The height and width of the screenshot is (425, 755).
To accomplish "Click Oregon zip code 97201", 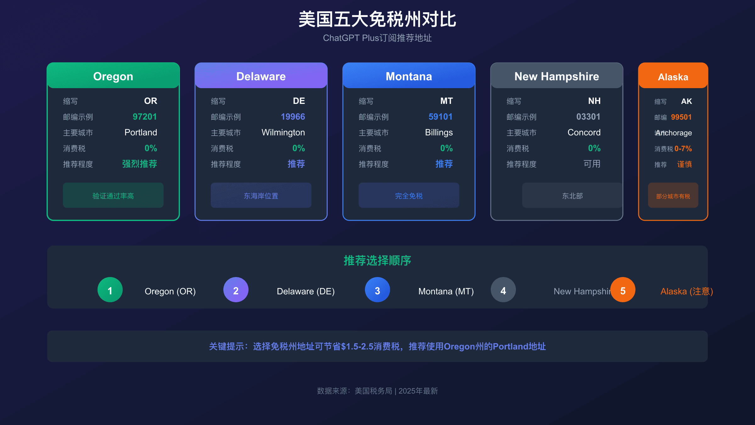I will pos(144,117).
